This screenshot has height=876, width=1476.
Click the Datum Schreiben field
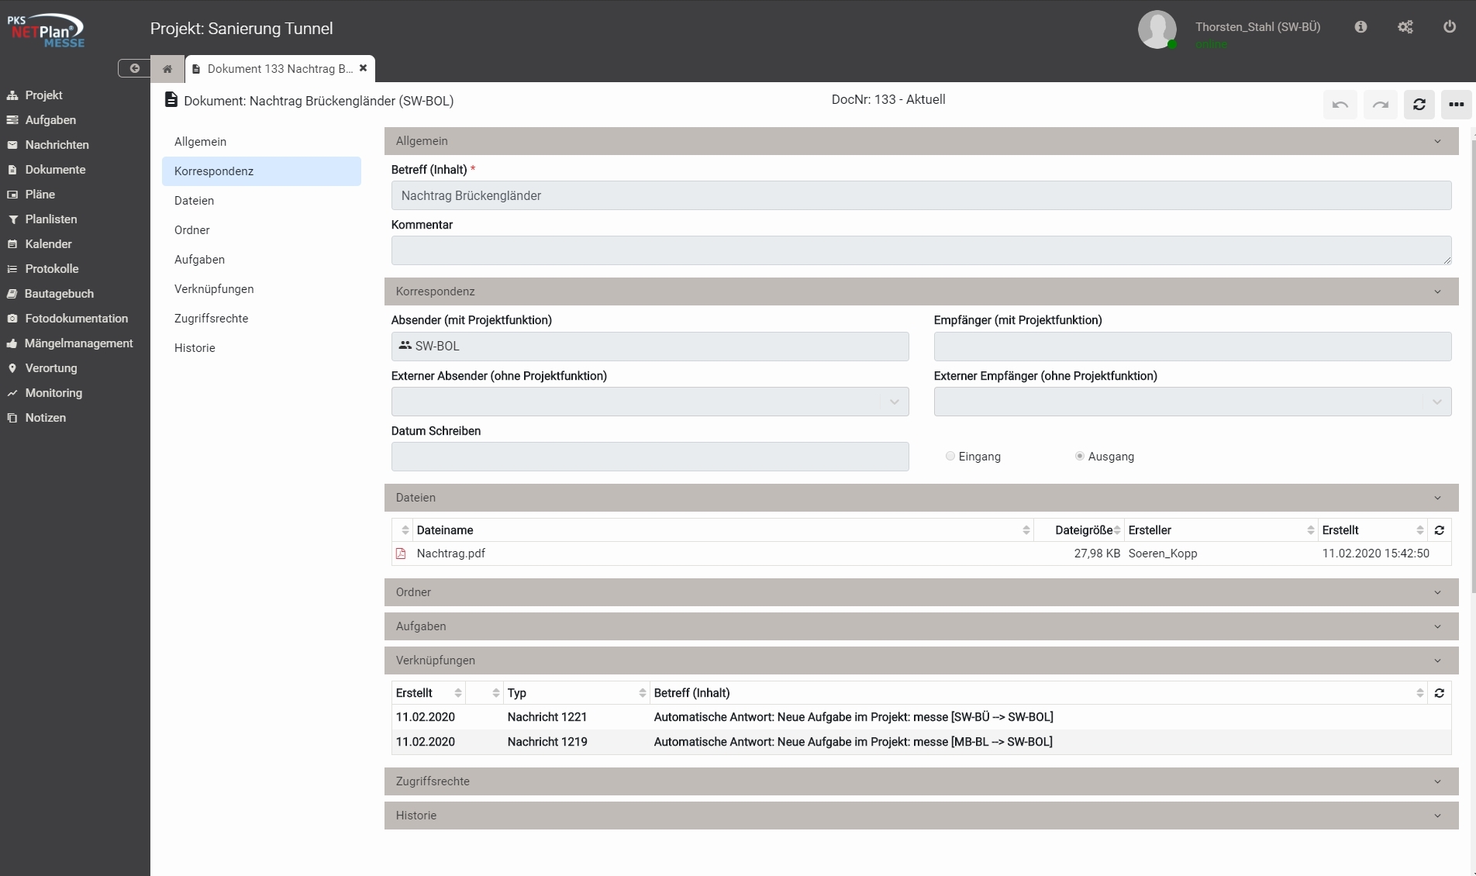(x=650, y=457)
